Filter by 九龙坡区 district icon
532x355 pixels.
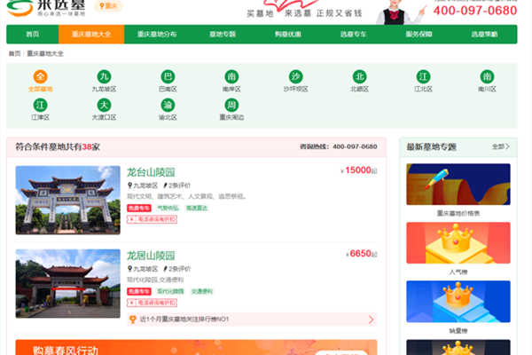(104, 76)
